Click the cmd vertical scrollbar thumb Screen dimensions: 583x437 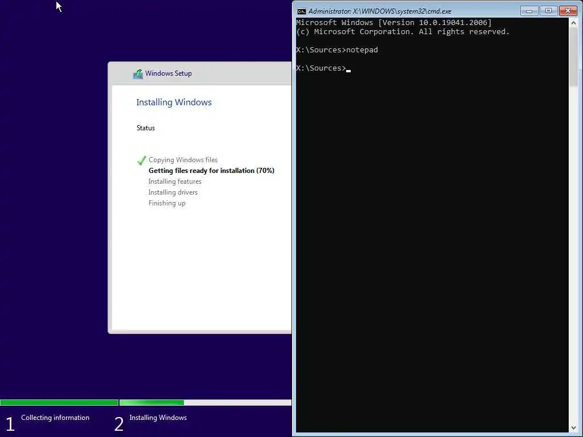573,57
